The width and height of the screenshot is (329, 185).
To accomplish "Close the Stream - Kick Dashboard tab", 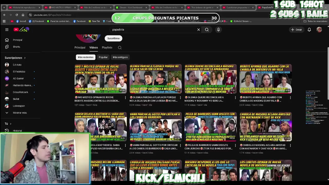I will tap(147, 7).
